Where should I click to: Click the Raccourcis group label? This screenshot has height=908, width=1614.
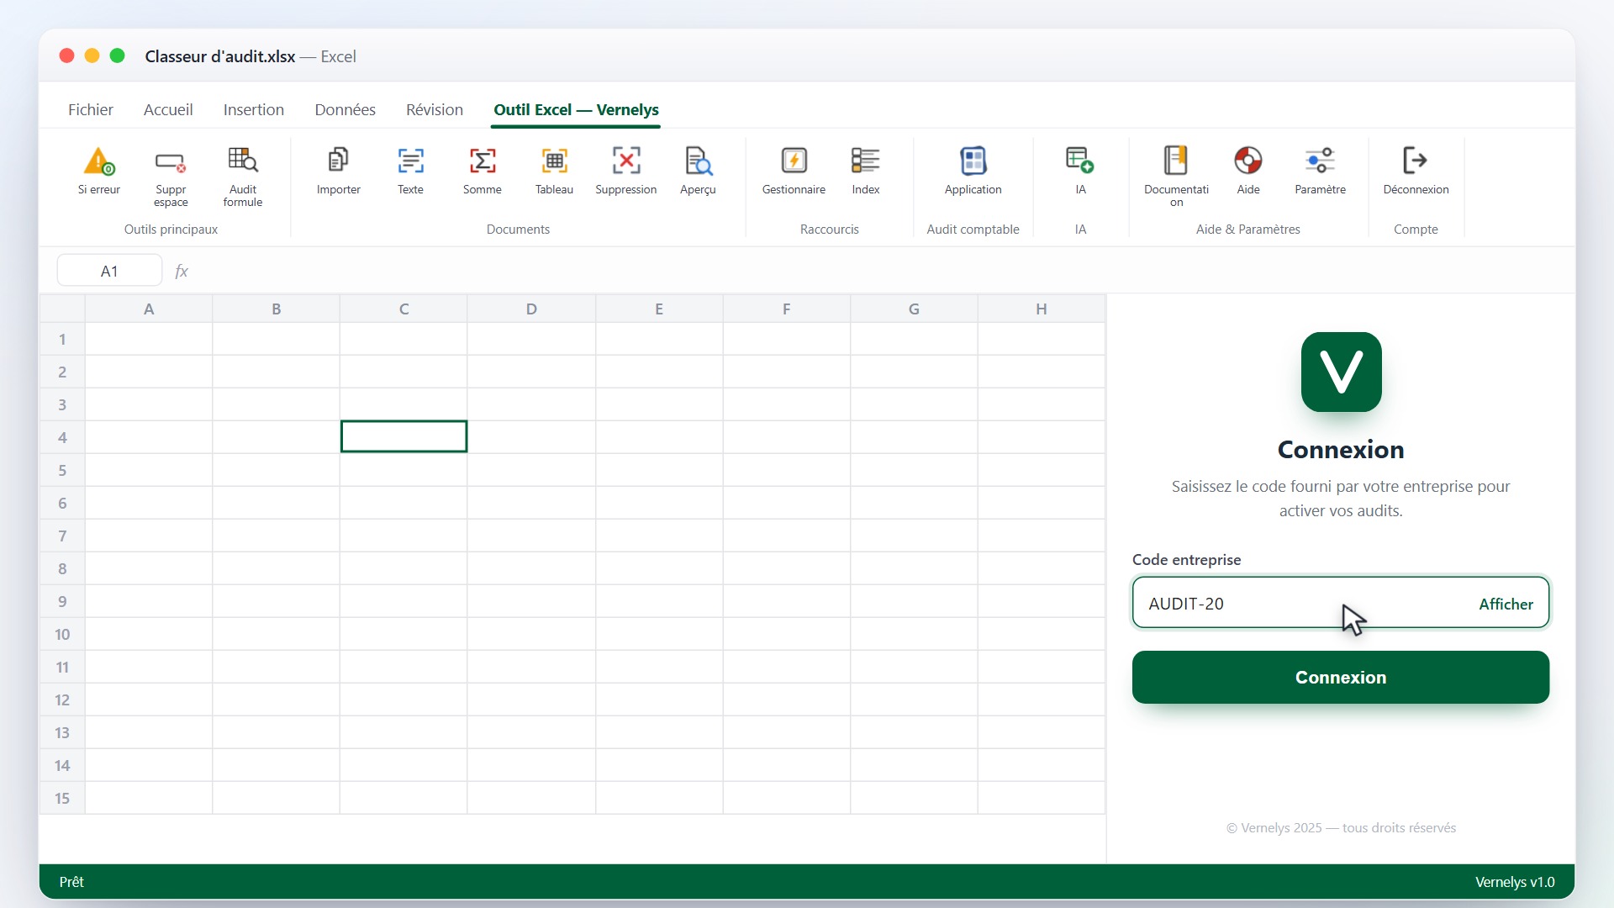829,229
